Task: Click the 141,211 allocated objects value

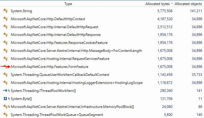Action: (196, 11)
